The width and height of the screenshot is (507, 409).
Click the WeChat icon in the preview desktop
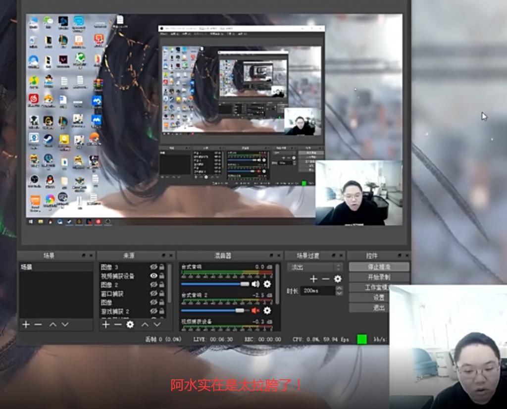(x=49, y=21)
